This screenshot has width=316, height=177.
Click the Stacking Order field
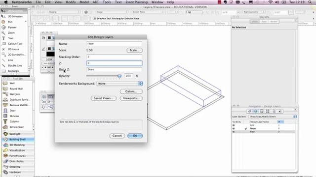pyautogui.click(x=114, y=57)
